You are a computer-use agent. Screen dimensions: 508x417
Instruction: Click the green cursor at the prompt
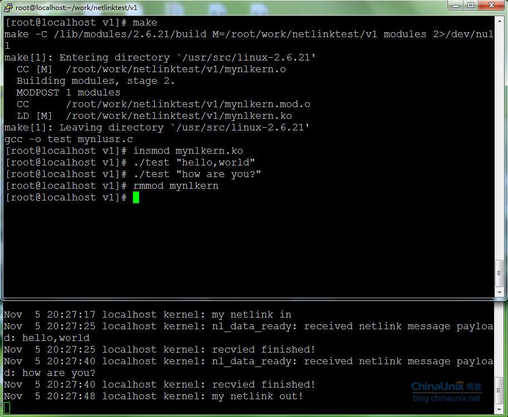136,198
